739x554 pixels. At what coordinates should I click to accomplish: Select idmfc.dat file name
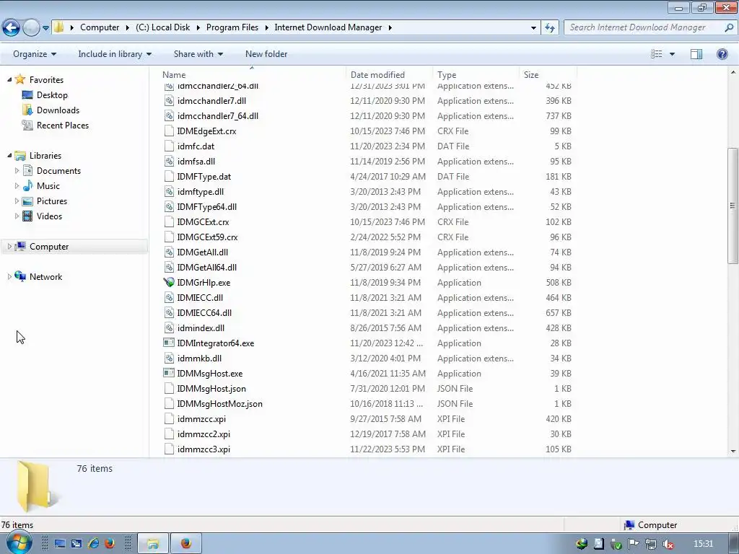click(x=196, y=146)
